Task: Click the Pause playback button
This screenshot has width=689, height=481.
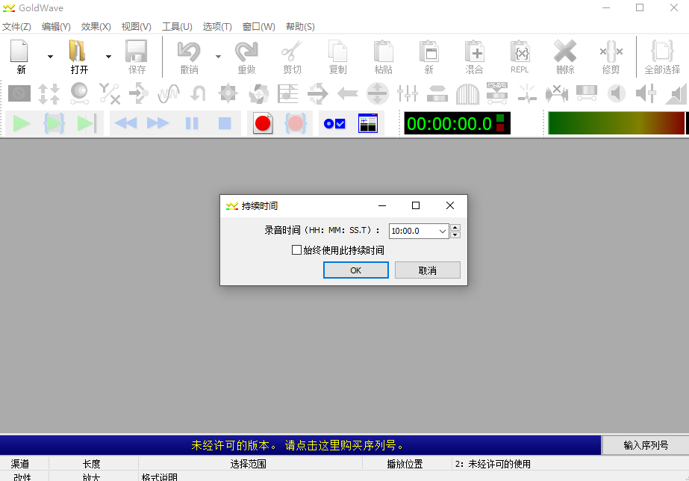Action: [x=192, y=123]
